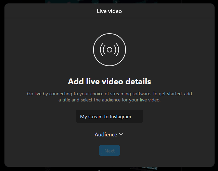218x171 pixels.
Task: Click the word Next on the blue button
Action: (x=110, y=151)
